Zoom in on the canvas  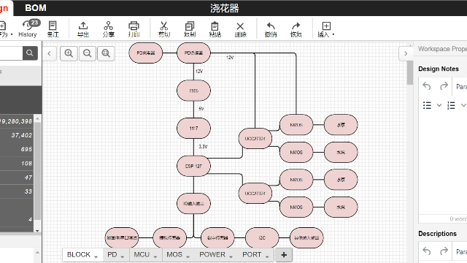click(x=69, y=53)
